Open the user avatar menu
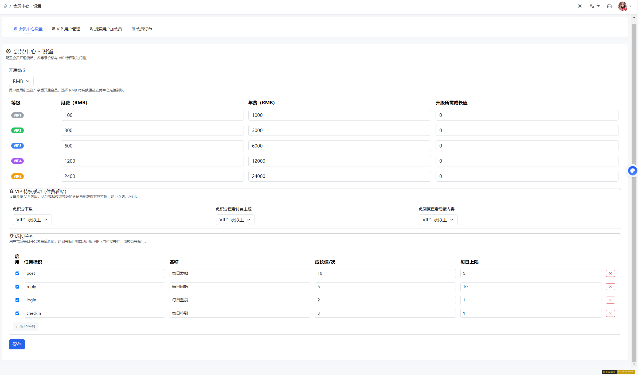 pos(624,6)
